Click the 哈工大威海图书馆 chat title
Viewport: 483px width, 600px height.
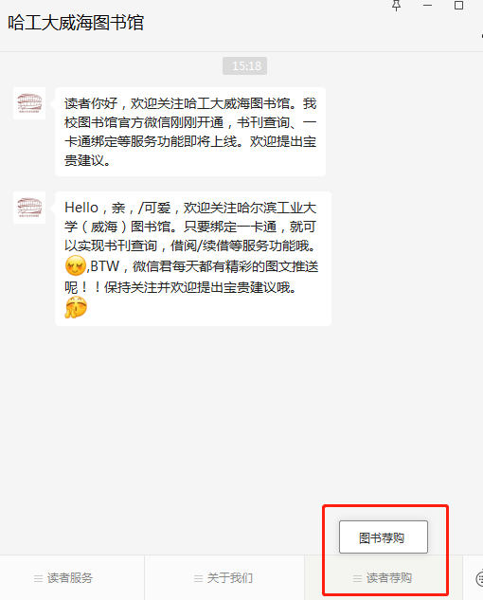tap(76, 23)
